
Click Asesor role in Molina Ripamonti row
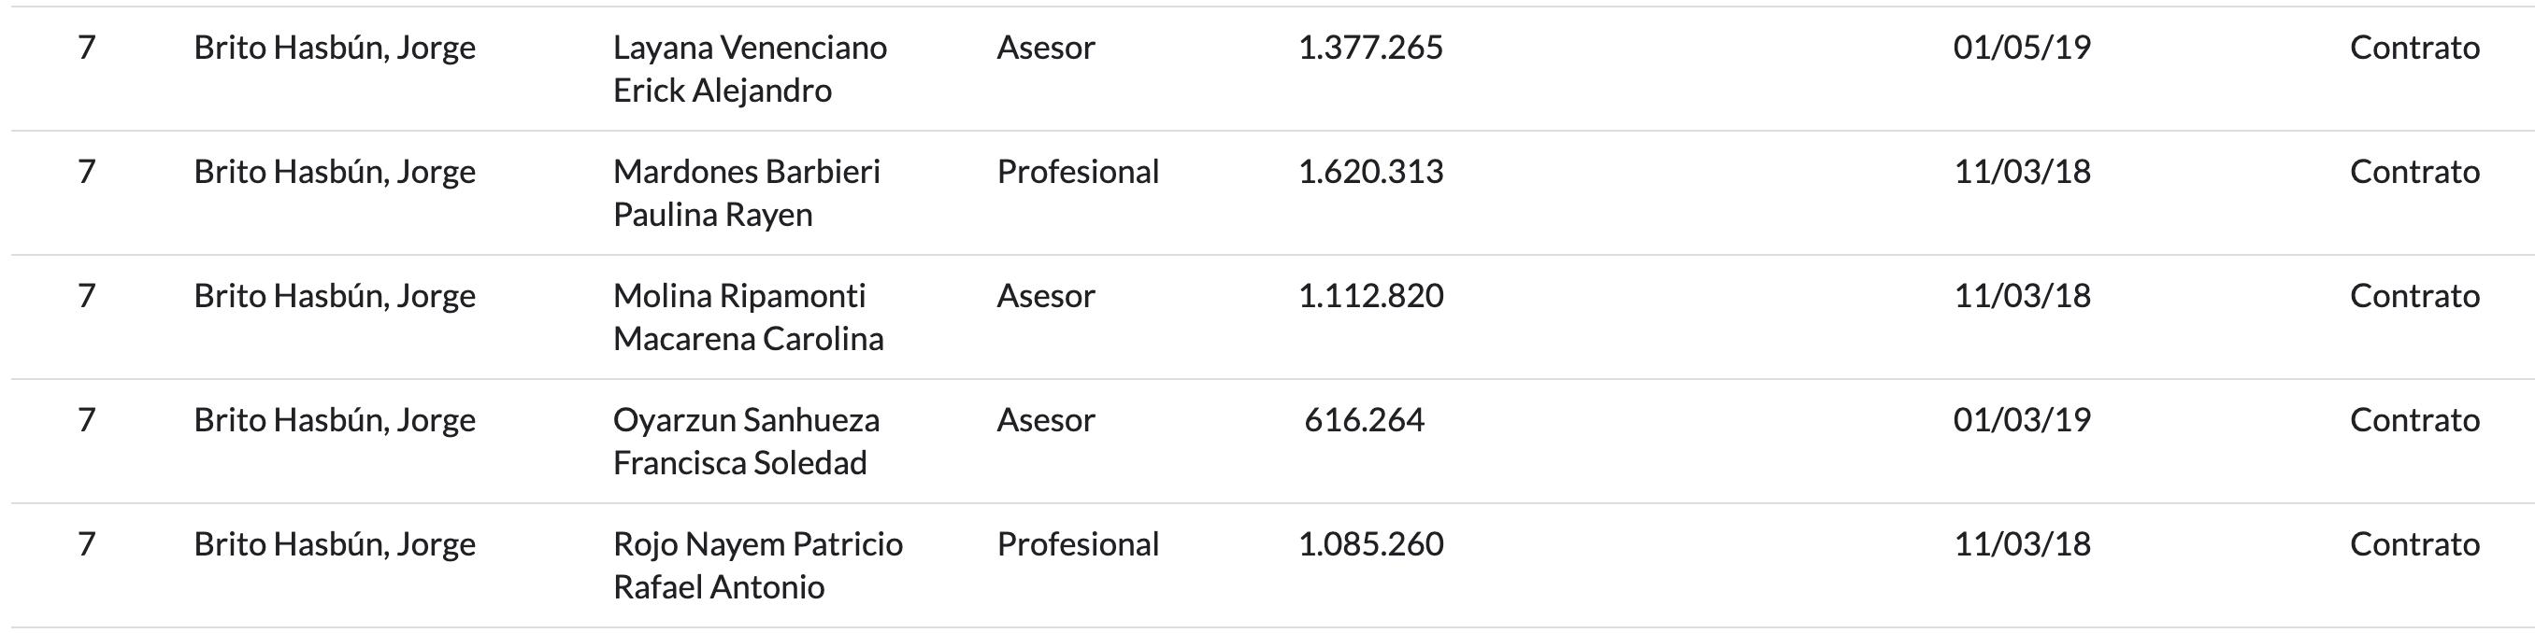click(1045, 295)
